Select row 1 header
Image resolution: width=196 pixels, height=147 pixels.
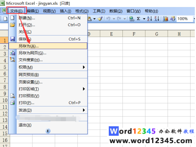coord(4,40)
